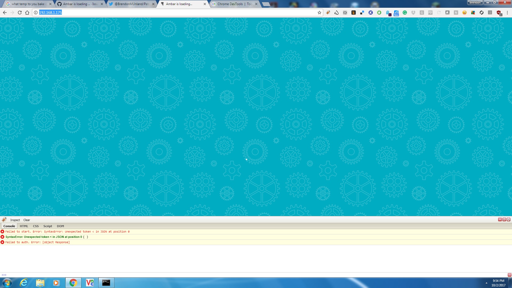Switch to the HTML tab in Firebug

point(24,226)
